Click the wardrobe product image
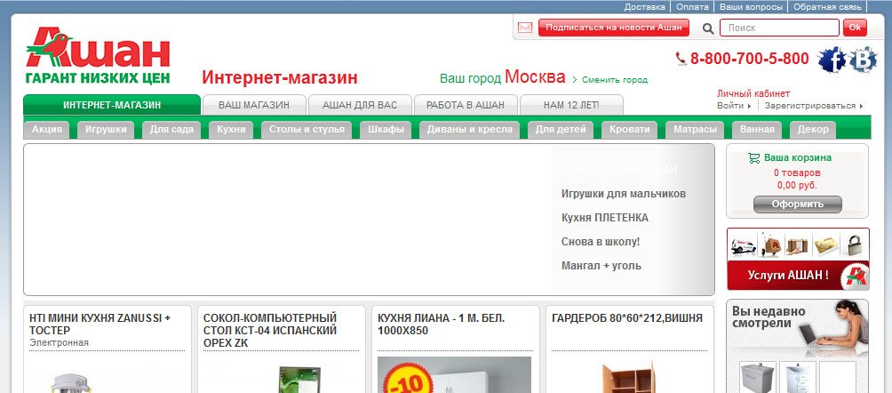This screenshot has height=393, width=892. point(627,377)
